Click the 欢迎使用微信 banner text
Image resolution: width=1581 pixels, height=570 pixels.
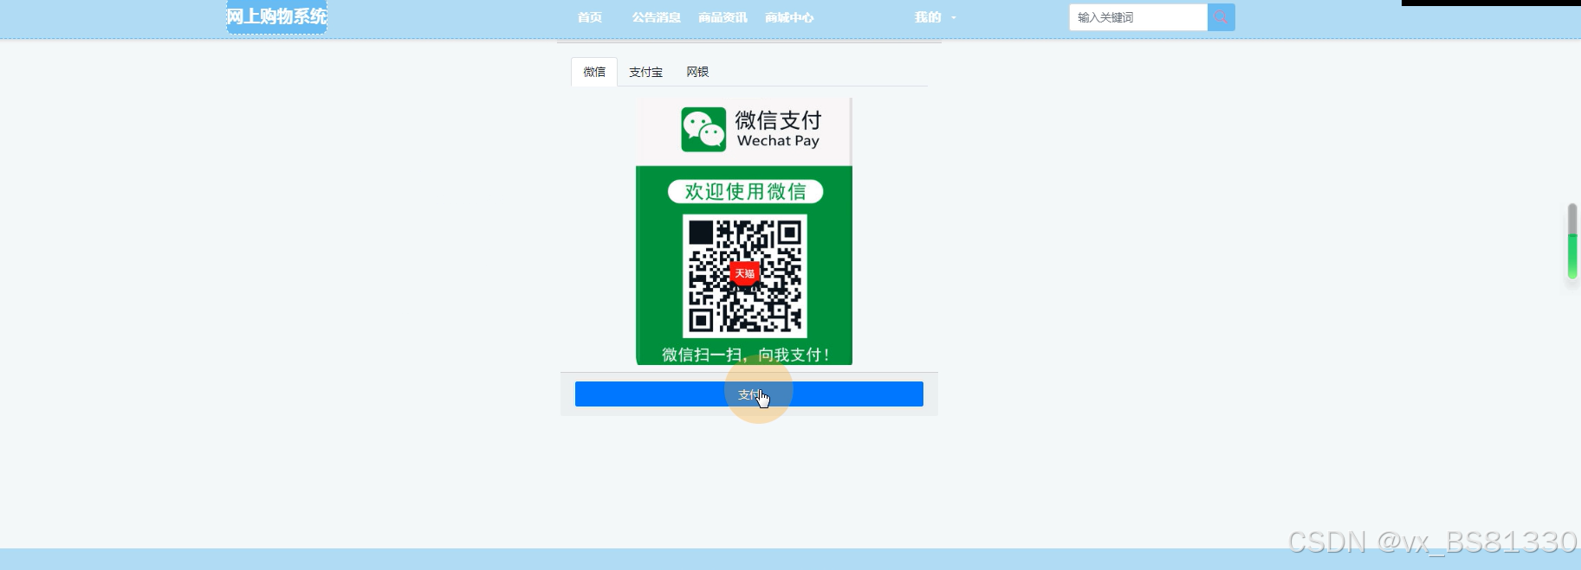pyautogui.click(x=746, y=191)
